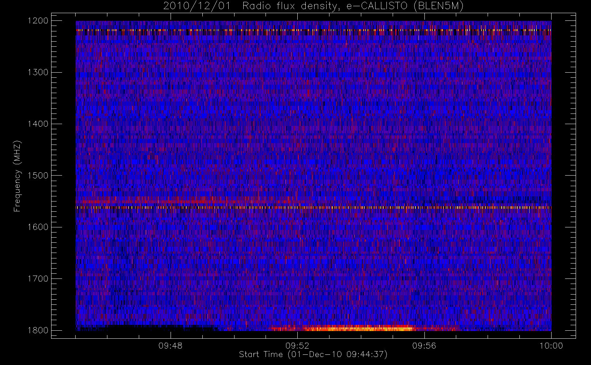Select the 1200 frequency tick label
Viewport: 591px width, 365px height.
(x=38, y=21)
